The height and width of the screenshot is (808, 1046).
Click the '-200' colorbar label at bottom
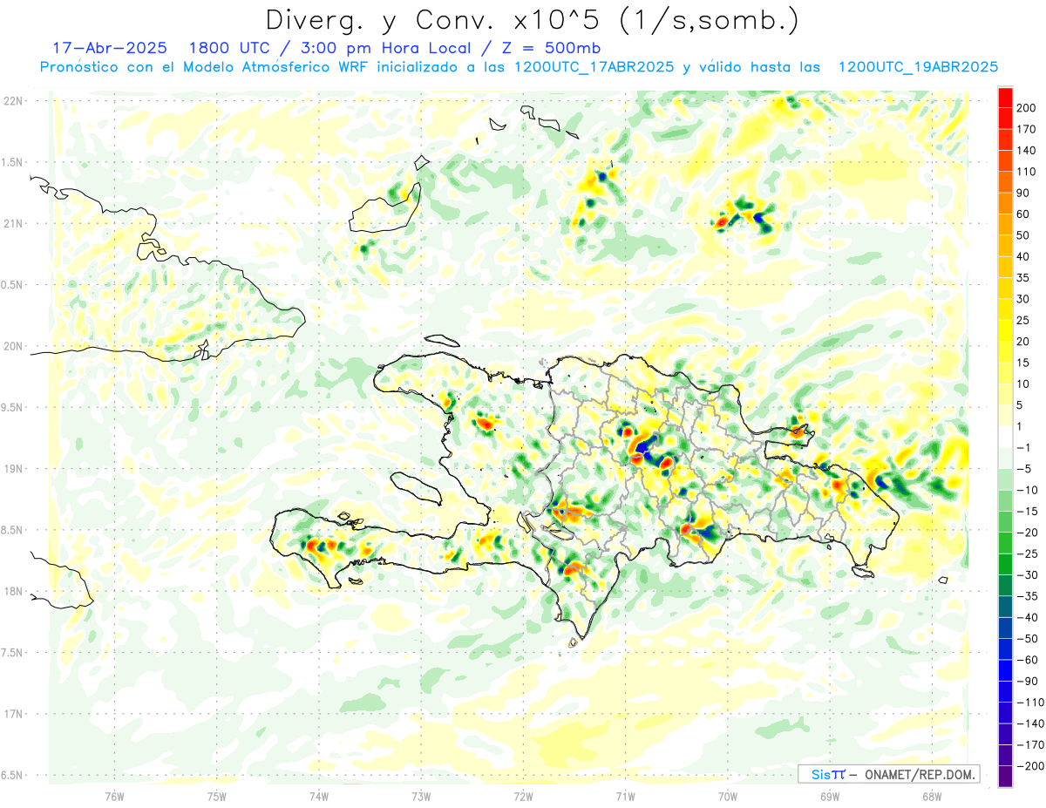[1032, 765]
